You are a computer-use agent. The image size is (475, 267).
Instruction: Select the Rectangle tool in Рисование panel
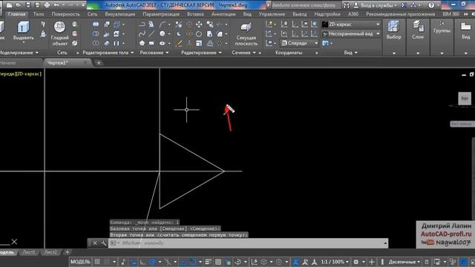[151, 43]
